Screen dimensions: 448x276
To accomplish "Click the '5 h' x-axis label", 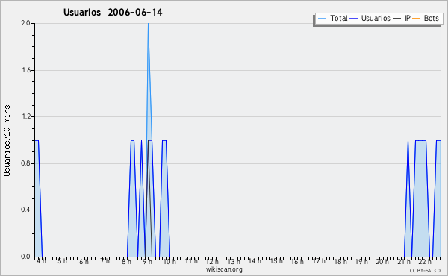I will pyautogui.click(x=62, y=261).
